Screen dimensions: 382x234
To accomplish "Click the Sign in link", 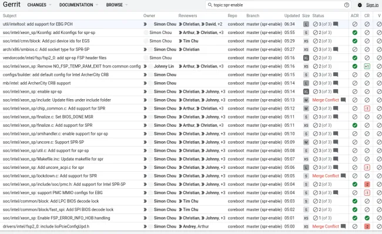I will [x=372, y=5].
